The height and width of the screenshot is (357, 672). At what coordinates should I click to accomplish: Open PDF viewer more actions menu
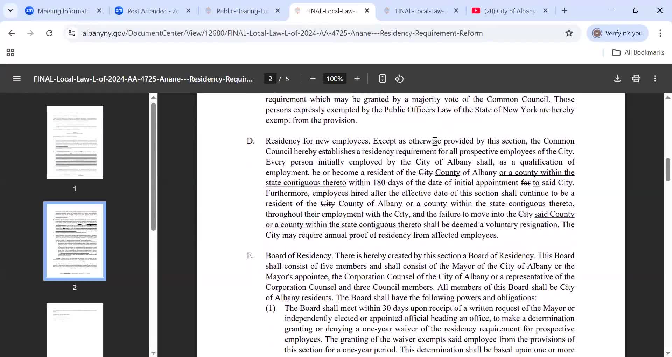tap(655, 79)
